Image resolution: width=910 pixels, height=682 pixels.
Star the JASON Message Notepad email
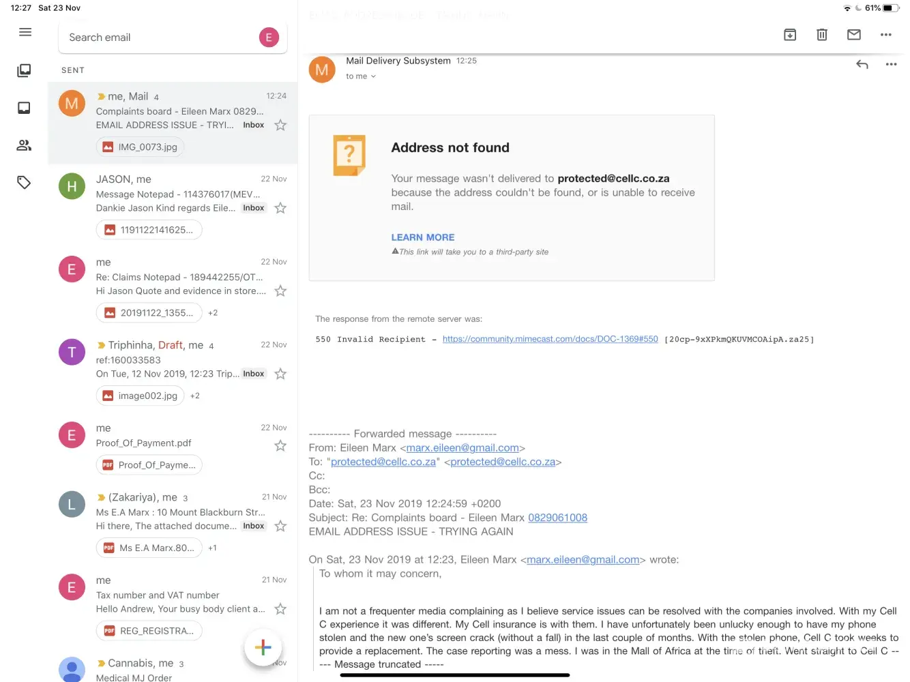pyautogui.click(x=280, y=208)
